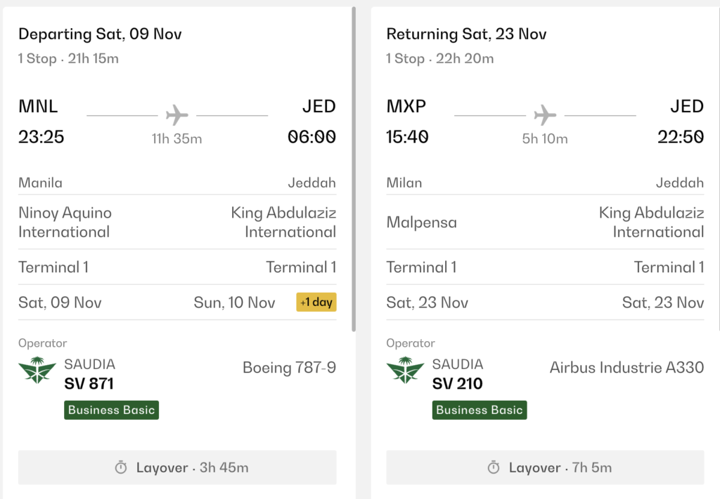Click the stopwatch icon in the 3h 45m layover bar
Image resolution: width=720 pixels, height=499 pixels.
pos(121,467)
